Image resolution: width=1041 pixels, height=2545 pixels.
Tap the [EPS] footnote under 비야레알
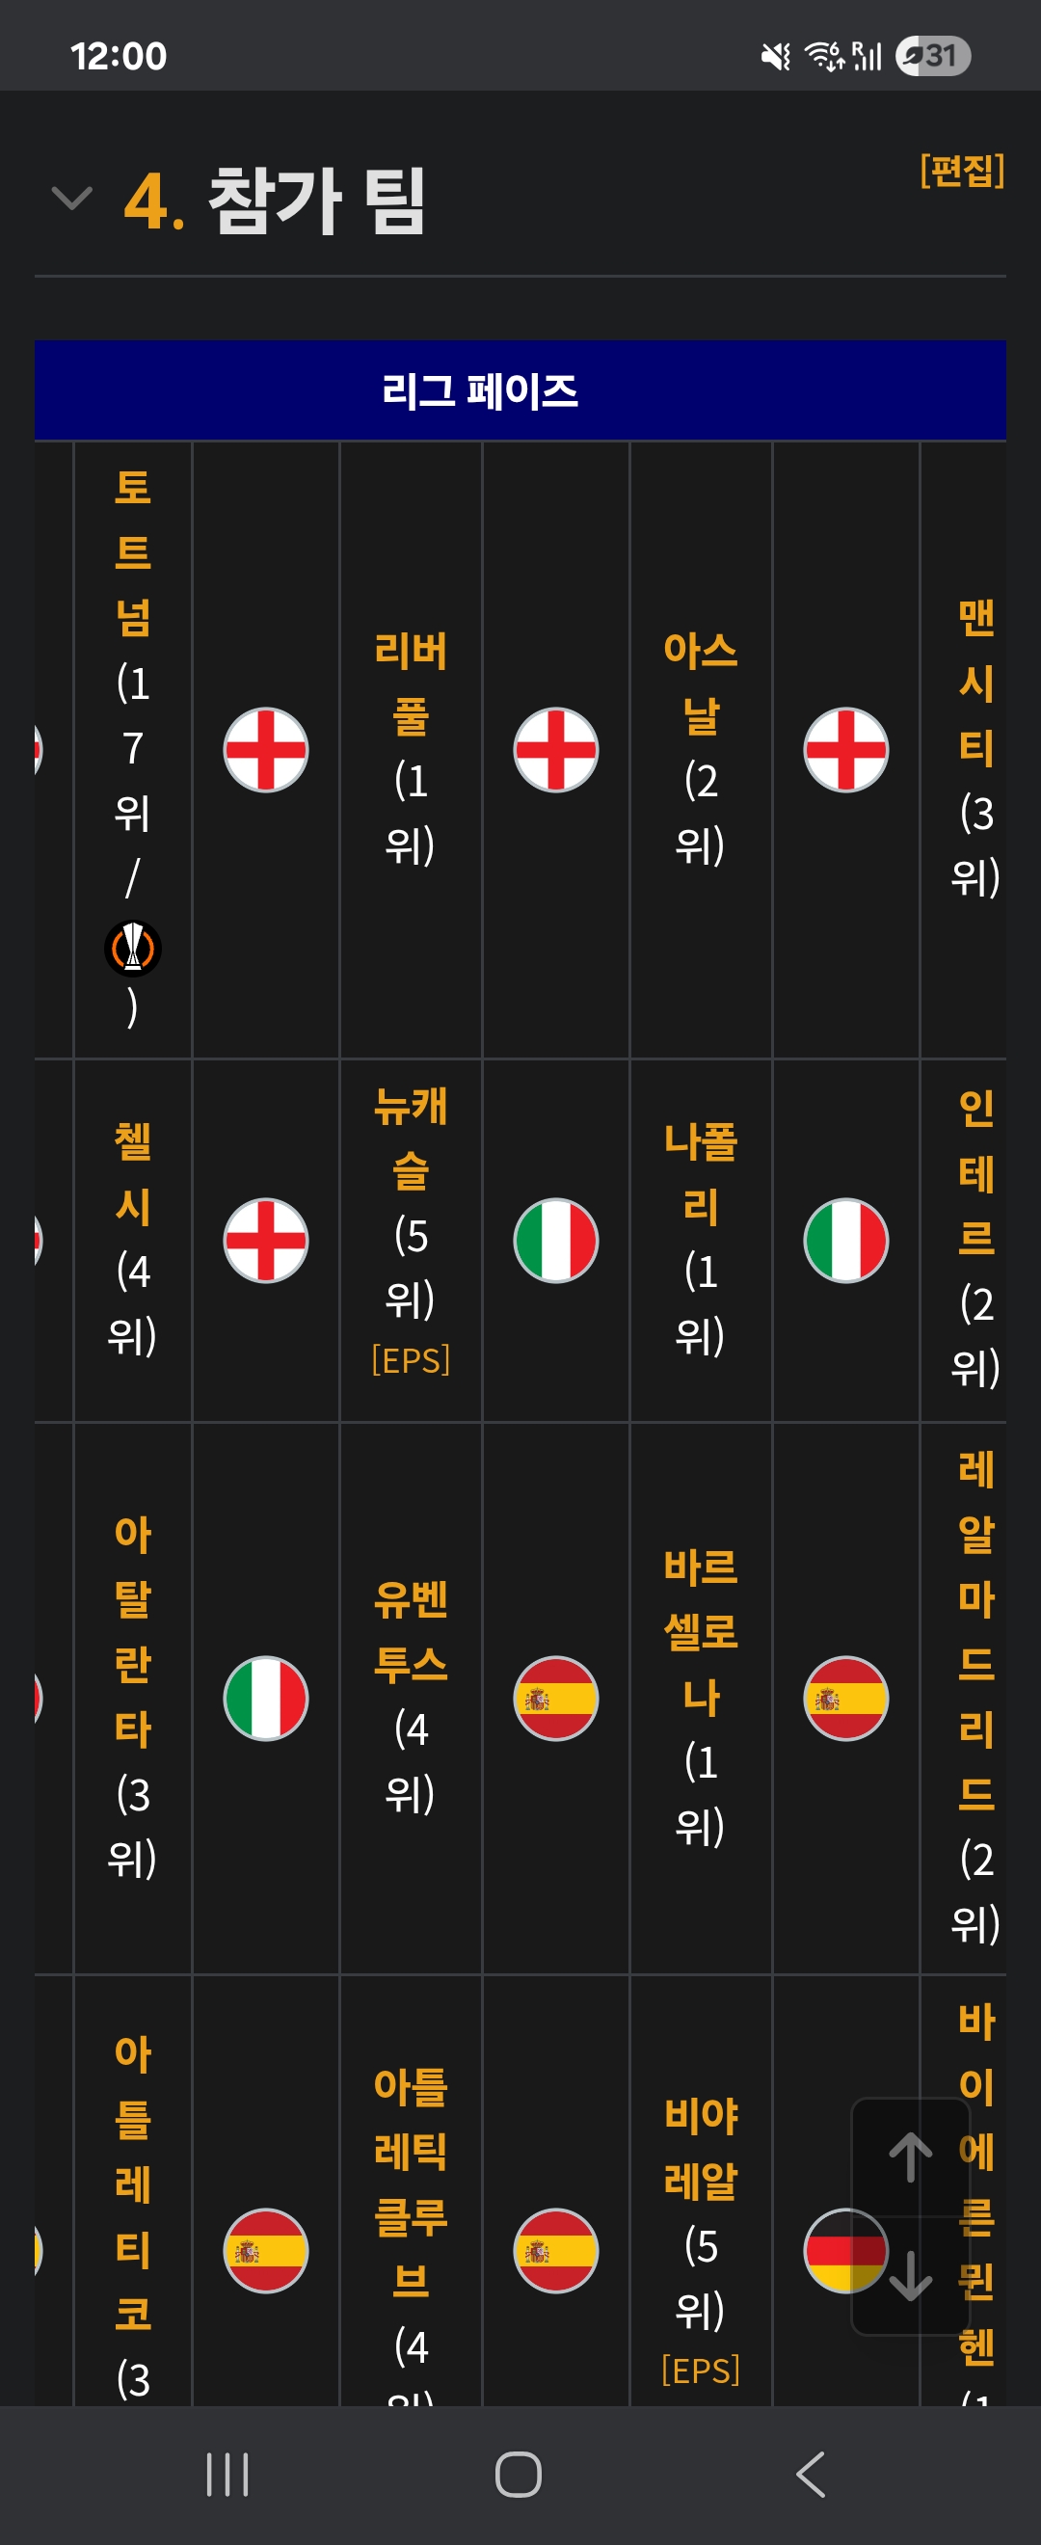point(700,2371)
